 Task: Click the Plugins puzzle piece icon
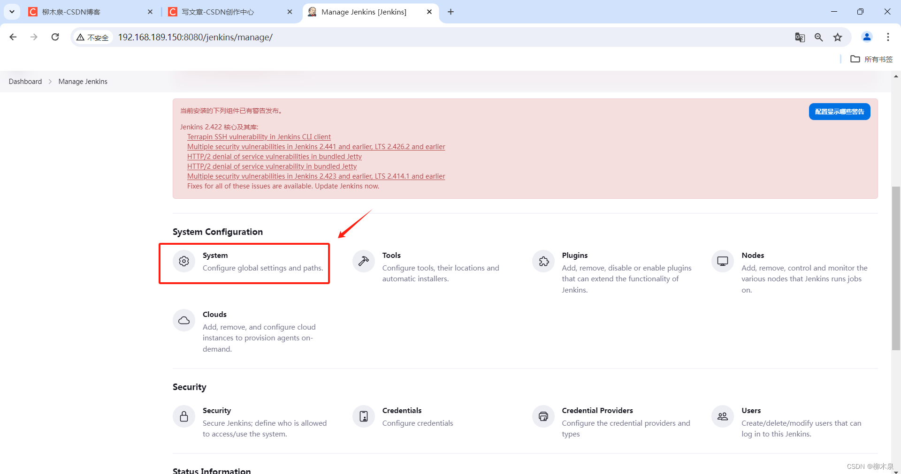pyautogui.click(x=543, y=261)
